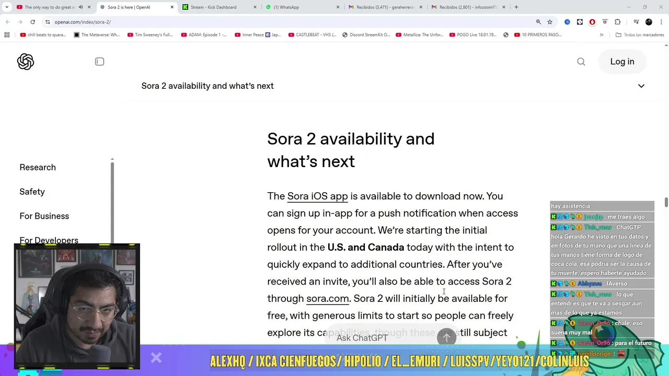The image size is (669, 376).
Task: Open the apps grid in bookmarks bar
Action: [x=7, y=35]
